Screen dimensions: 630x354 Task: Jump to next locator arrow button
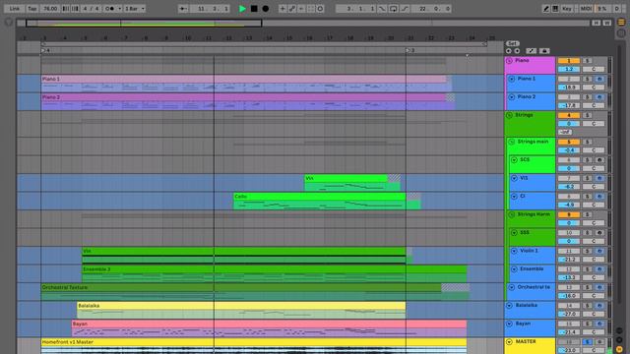pyautogui.click(x=517, y=51)
